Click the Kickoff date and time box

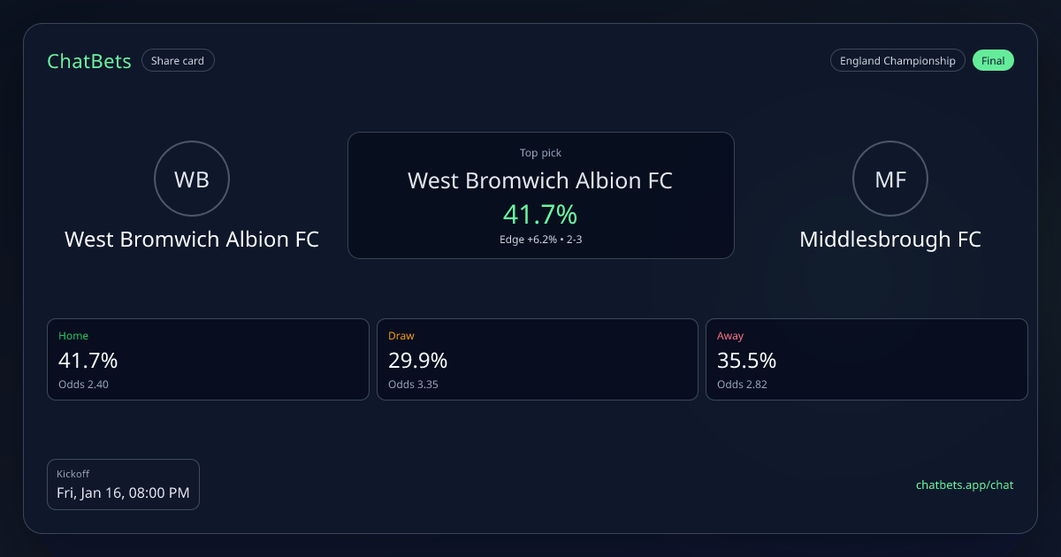pos(123,485)
